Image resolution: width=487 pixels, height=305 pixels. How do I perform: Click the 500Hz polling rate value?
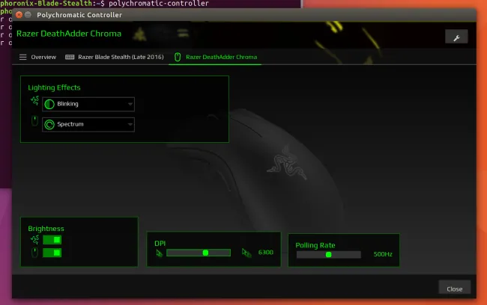click(383, 254)
